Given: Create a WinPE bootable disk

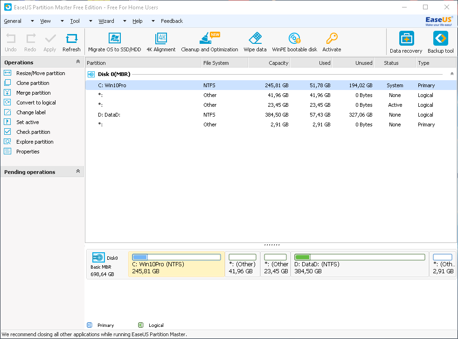Looking at the screenshot, I should [x=294, y=39].
